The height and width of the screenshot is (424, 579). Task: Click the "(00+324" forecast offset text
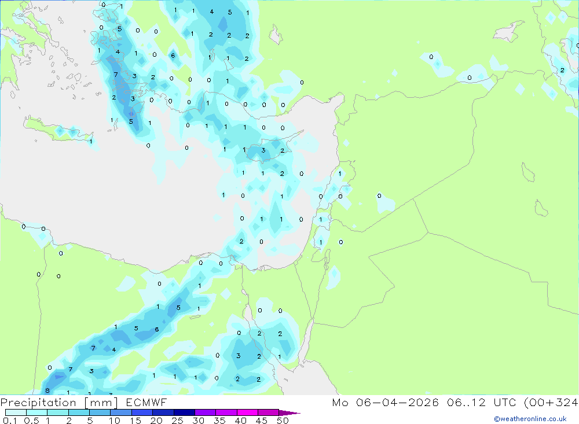(551, 402)
